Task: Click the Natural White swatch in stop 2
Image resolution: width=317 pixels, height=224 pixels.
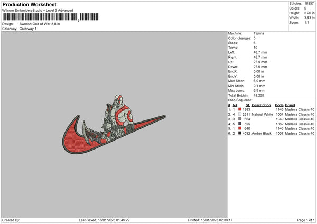Action: click(240, 114)
